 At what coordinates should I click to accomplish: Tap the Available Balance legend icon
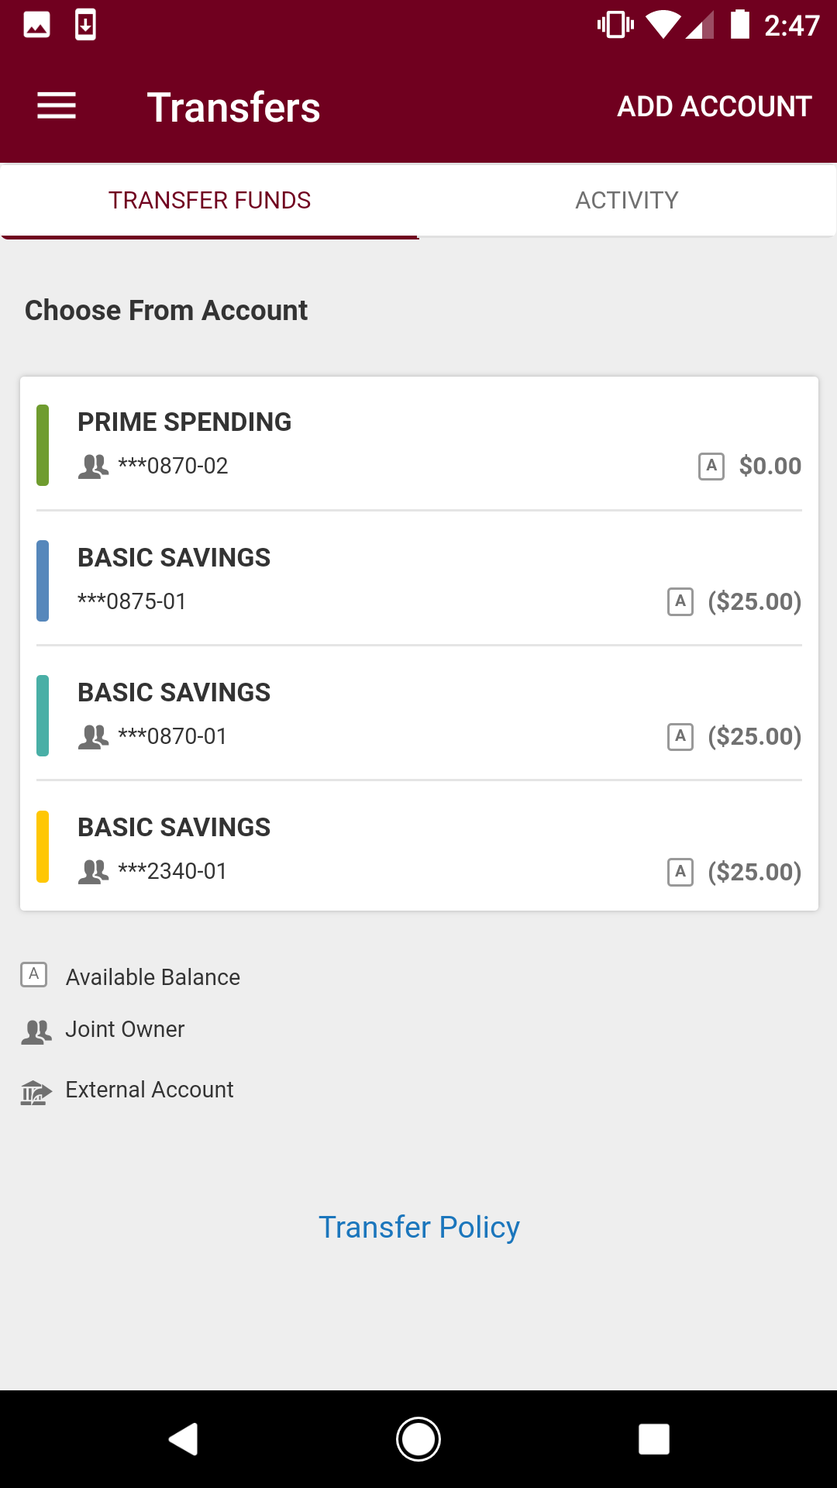tap(34, 975)
